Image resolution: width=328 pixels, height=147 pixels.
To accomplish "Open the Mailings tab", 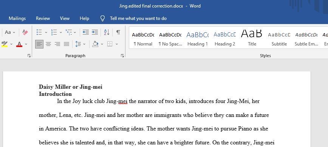I will 17,18.
